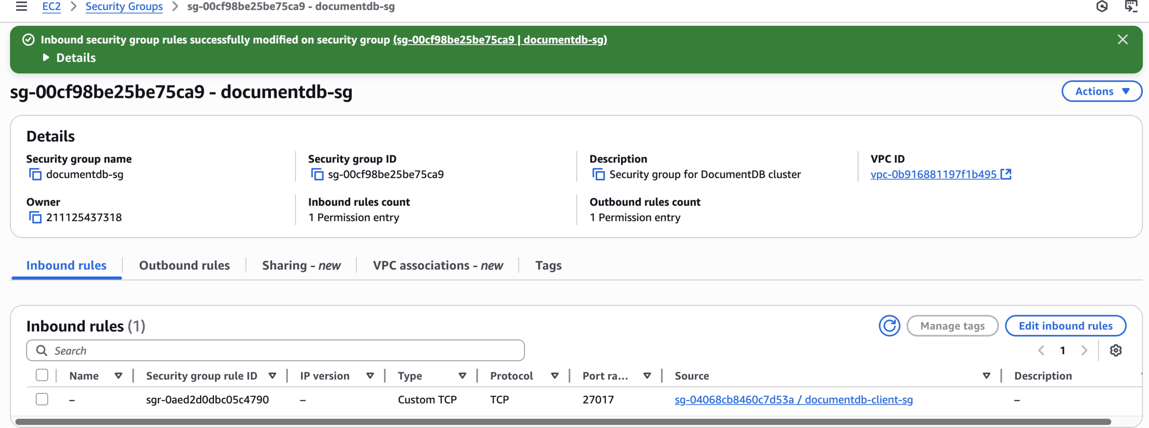Expand the Details disclosure in the banner
The width and height of the screenshot is (1149, 428).
(x=69, y=58)
